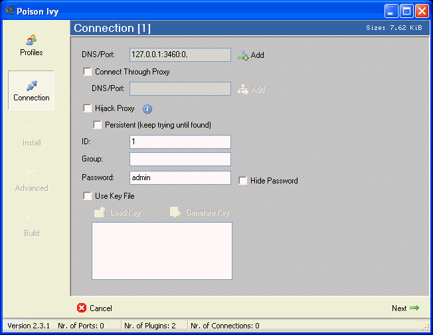Check the Hide Password option
The image size is (433, 335).
pos(243,181)
